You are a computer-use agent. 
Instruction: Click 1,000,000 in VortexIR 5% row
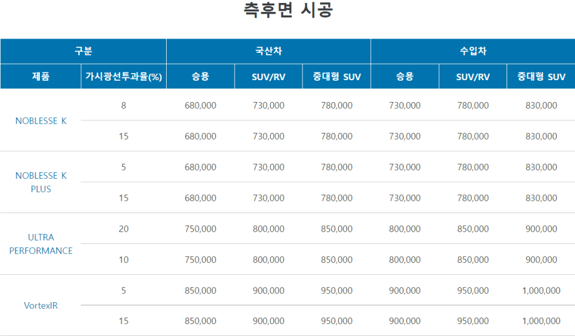coord(541,291)
